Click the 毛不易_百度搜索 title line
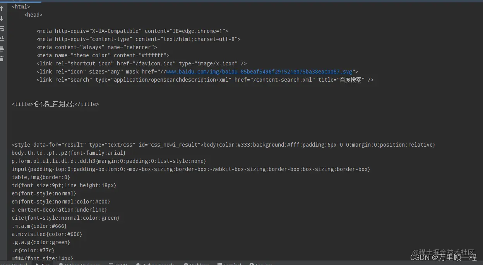The image size is (483, 265). click(55, 104)
